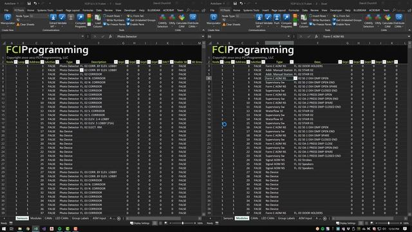Open Loop filter dropdown in left window
The height and width of the screenshot is (232, 412).
click(x=27, y=62)
